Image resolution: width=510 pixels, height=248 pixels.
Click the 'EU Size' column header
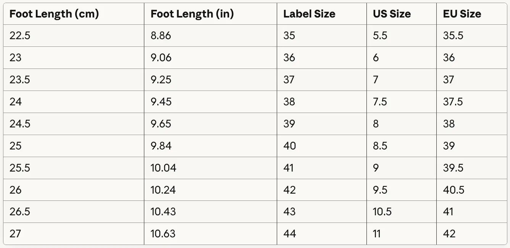tap(462, 14)
